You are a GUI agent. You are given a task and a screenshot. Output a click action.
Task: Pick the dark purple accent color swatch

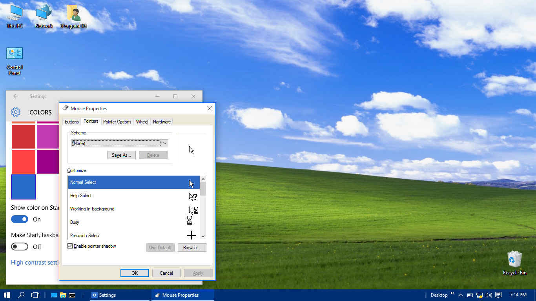pos(48,162)
